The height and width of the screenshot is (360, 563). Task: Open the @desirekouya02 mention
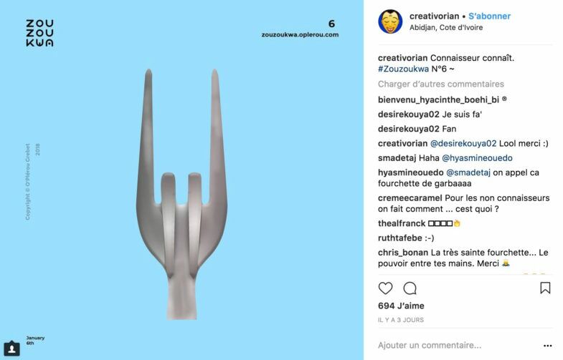(x=463, y=144)
